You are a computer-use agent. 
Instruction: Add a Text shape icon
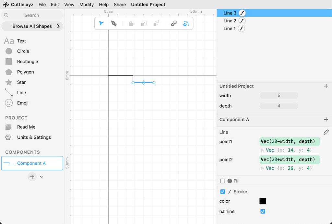pyautogui.click(x=9, y=41)
